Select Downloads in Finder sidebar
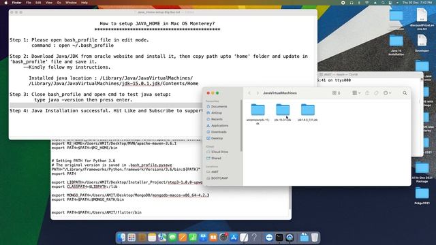 217,132
